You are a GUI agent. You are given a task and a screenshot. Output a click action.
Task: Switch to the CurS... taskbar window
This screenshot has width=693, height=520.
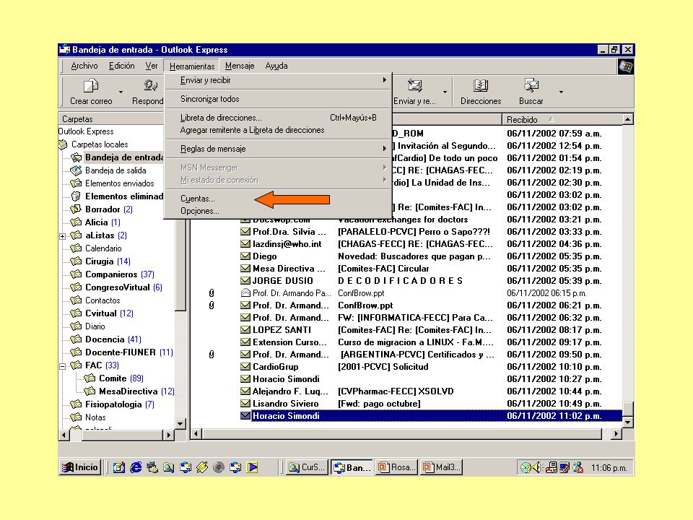[308, 467]
